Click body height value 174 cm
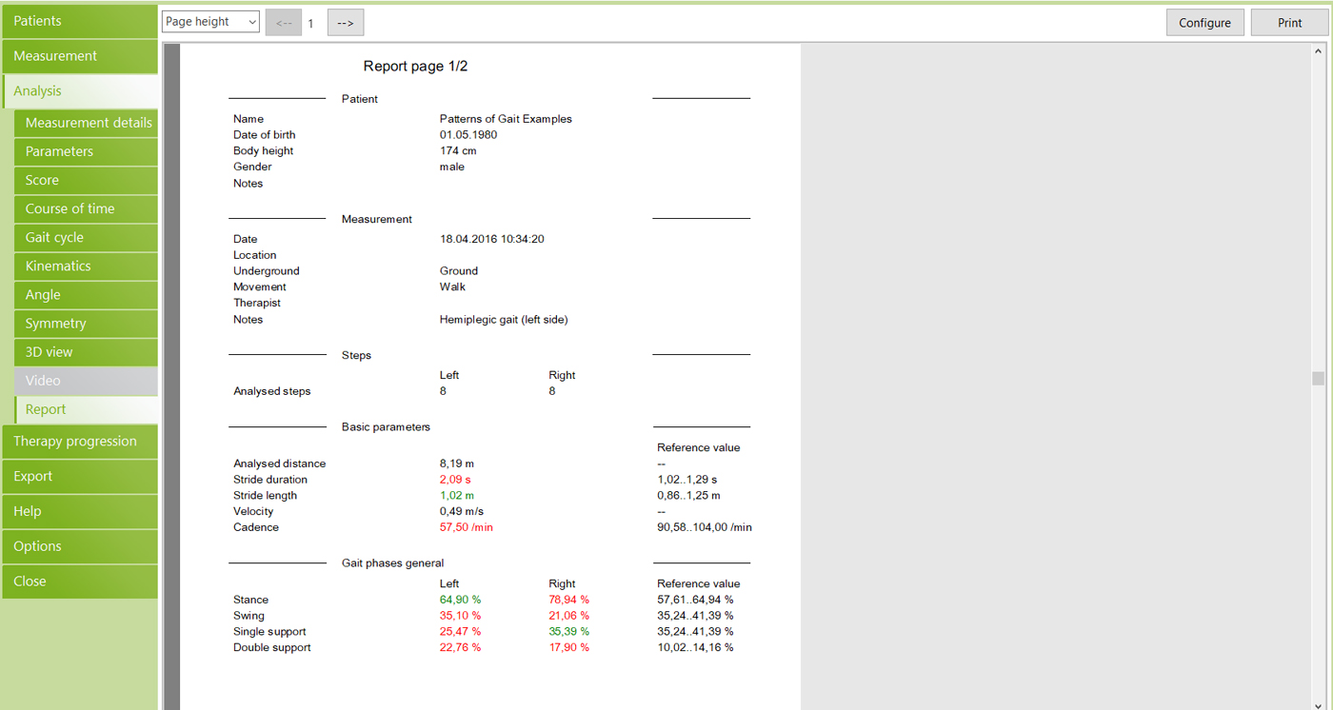This screenshot has width=1333, height=710. click(x=458, y=151)
